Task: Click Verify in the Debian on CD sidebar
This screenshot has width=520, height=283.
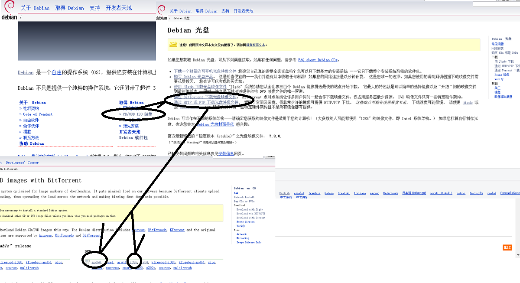Action: coord(240,226)
